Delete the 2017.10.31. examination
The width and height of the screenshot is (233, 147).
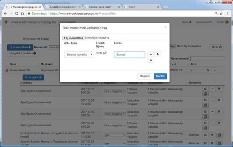coord(213,89)
